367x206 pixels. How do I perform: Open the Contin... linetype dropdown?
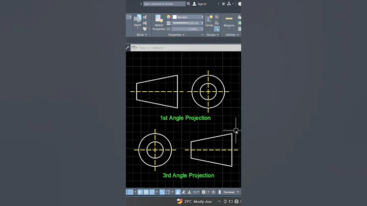click(202, 29)
